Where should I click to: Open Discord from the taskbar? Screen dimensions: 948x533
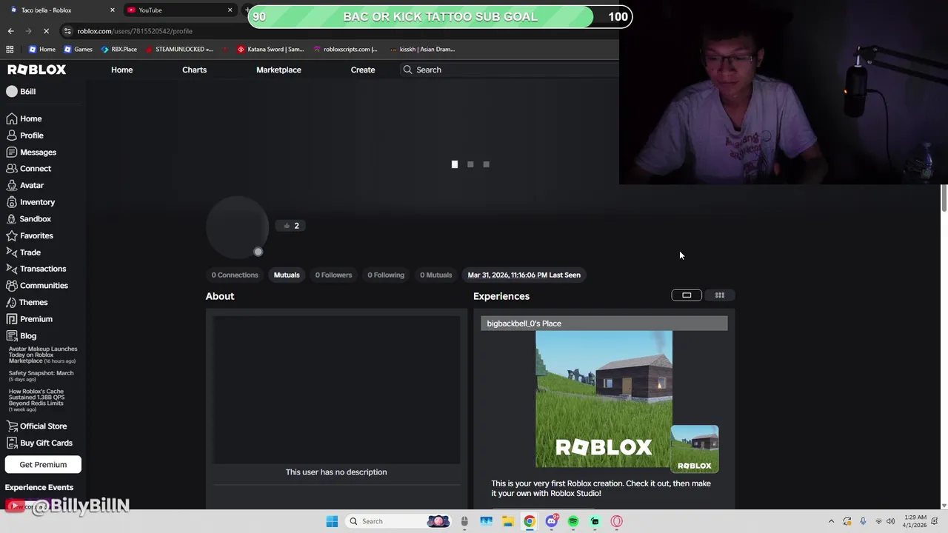(551, 521)
